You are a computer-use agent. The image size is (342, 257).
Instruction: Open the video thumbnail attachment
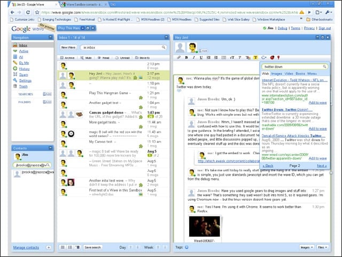204,226
